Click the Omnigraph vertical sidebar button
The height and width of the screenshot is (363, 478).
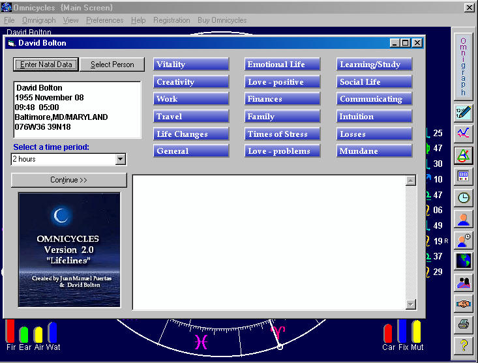(463, 65)
